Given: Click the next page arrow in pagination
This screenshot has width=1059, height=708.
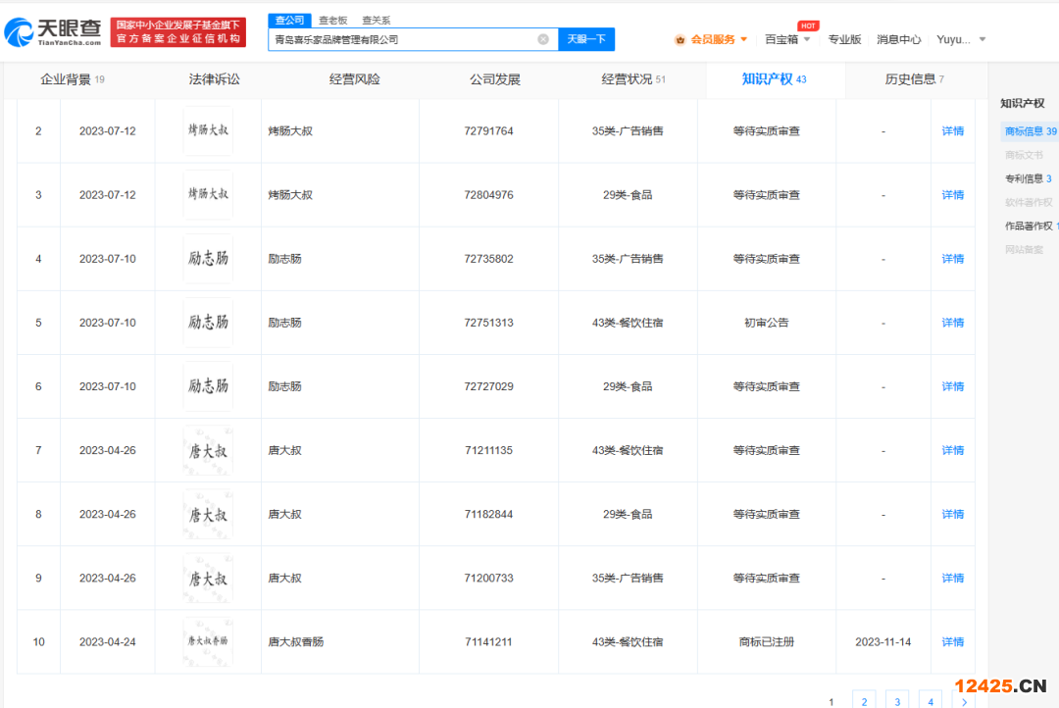Looking at the screenshot, I should pos(964,701).
